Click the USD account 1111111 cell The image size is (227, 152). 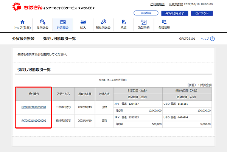pos(187,104)
